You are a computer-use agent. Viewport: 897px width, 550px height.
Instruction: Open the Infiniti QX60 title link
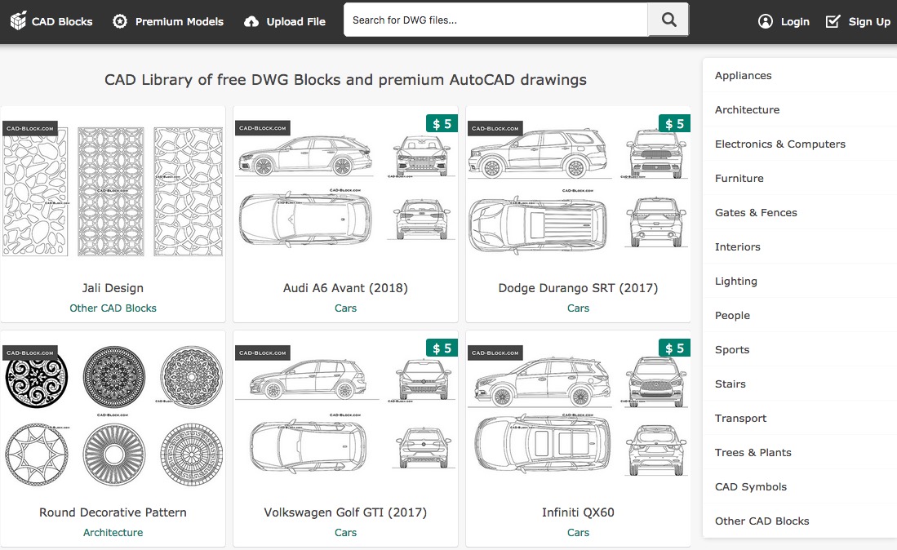click(579, 512)
